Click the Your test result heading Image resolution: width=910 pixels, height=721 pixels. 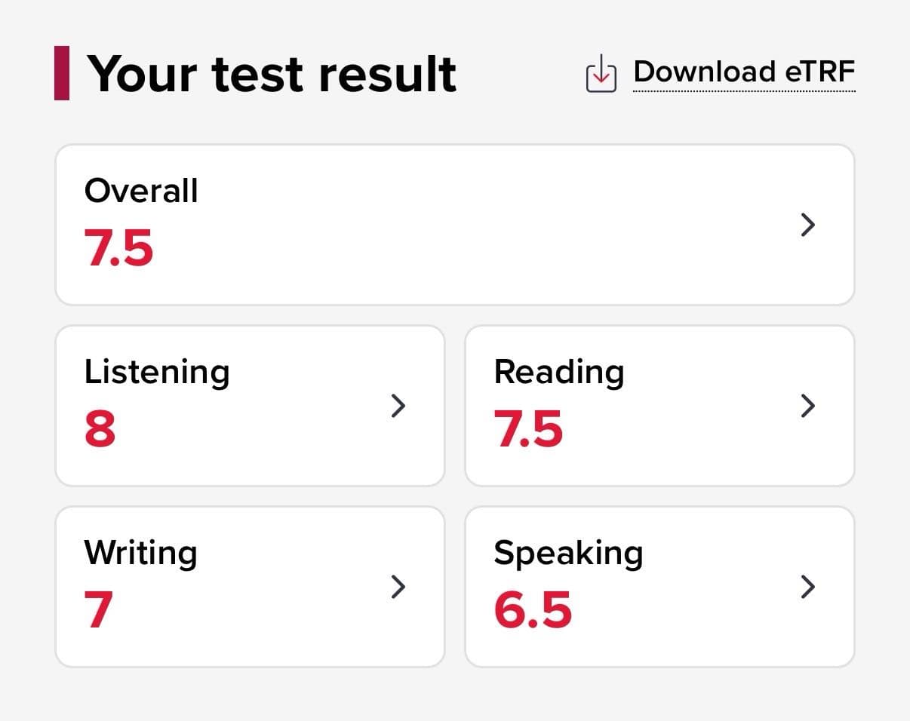tap(272, 74)
